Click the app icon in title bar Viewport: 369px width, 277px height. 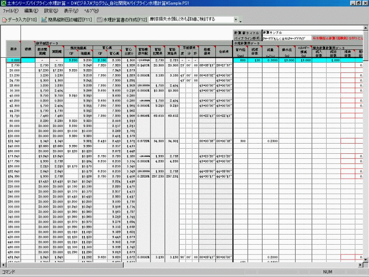coord(4,3)
